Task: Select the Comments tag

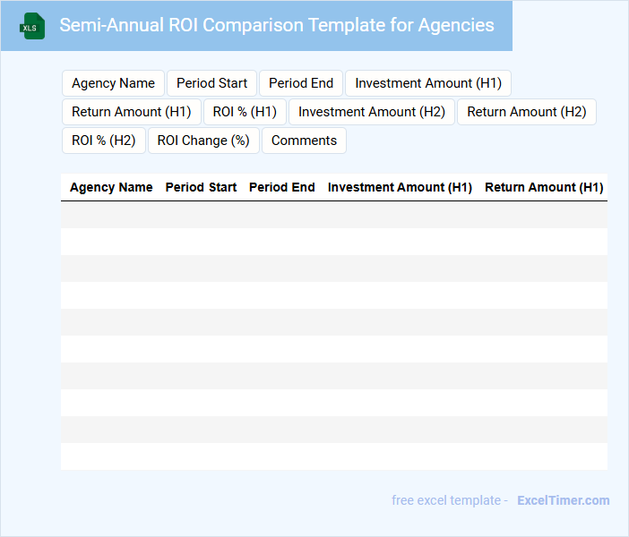Action: (304, 141)
